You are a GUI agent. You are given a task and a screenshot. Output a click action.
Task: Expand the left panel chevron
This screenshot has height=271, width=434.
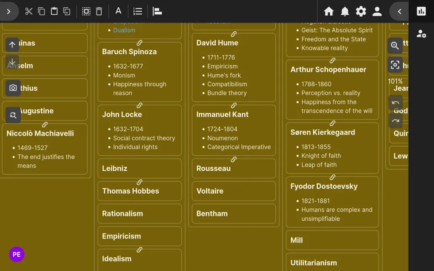pyautogui.click(x=9, y=11)
